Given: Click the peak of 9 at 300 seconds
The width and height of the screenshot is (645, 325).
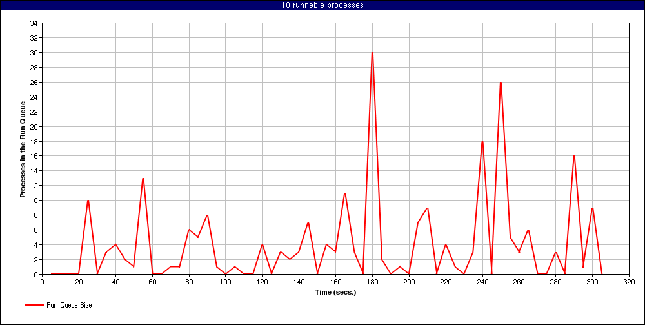Looking at the screenshot, I should click(592, 208).
